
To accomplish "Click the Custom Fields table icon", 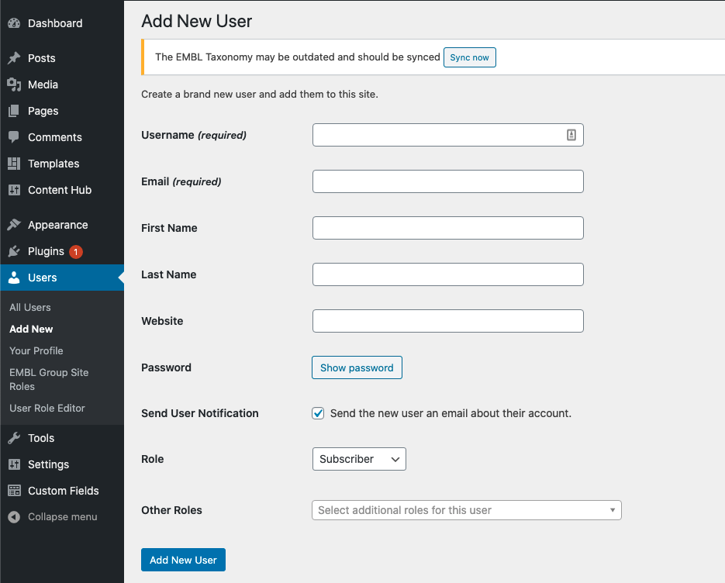I will tap(14, 491).
